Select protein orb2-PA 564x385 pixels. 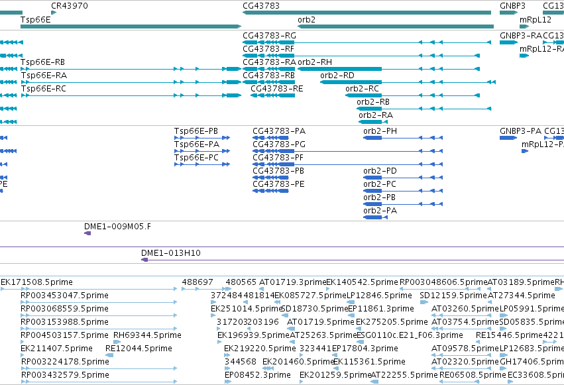click(375, 217)
